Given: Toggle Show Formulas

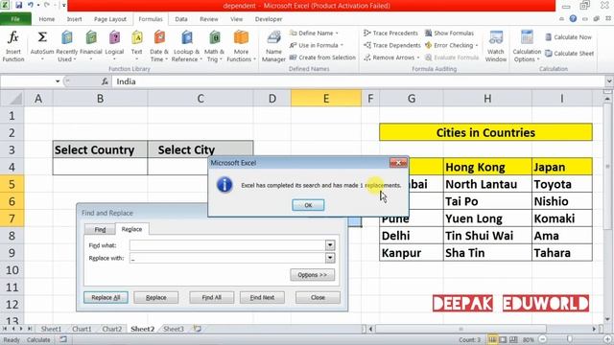Looking at the screenshot, I should 450,34.
